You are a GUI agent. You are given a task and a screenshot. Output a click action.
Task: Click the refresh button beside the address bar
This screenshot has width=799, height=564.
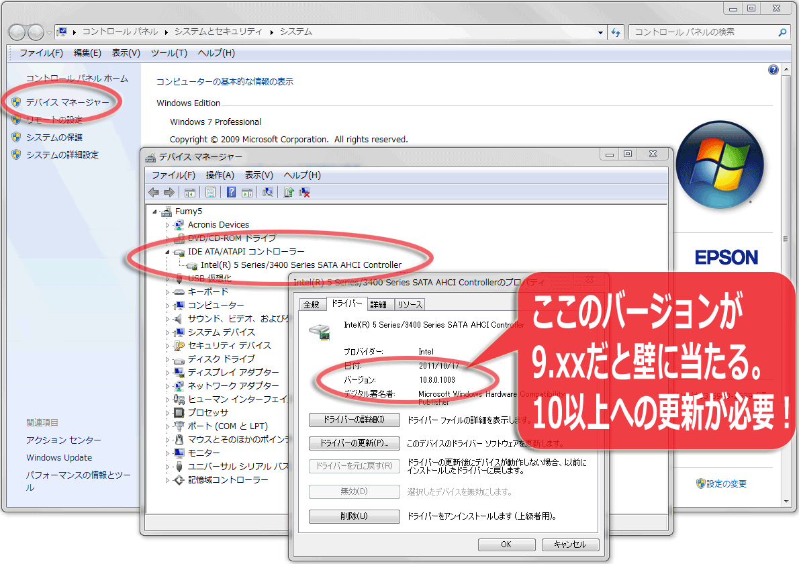pyautogui.click(x=616, y=32)
